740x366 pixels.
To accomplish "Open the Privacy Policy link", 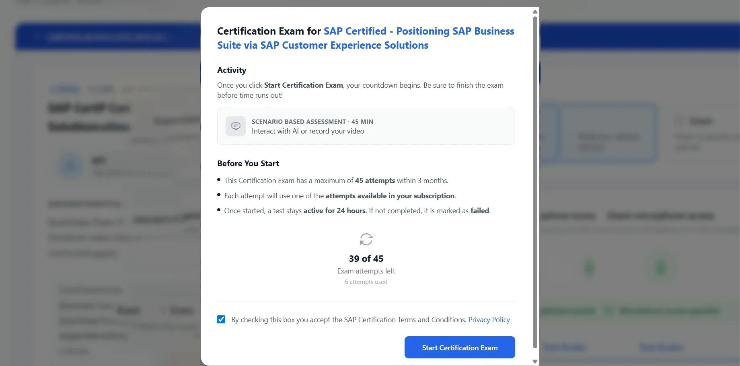I will 489,320.
